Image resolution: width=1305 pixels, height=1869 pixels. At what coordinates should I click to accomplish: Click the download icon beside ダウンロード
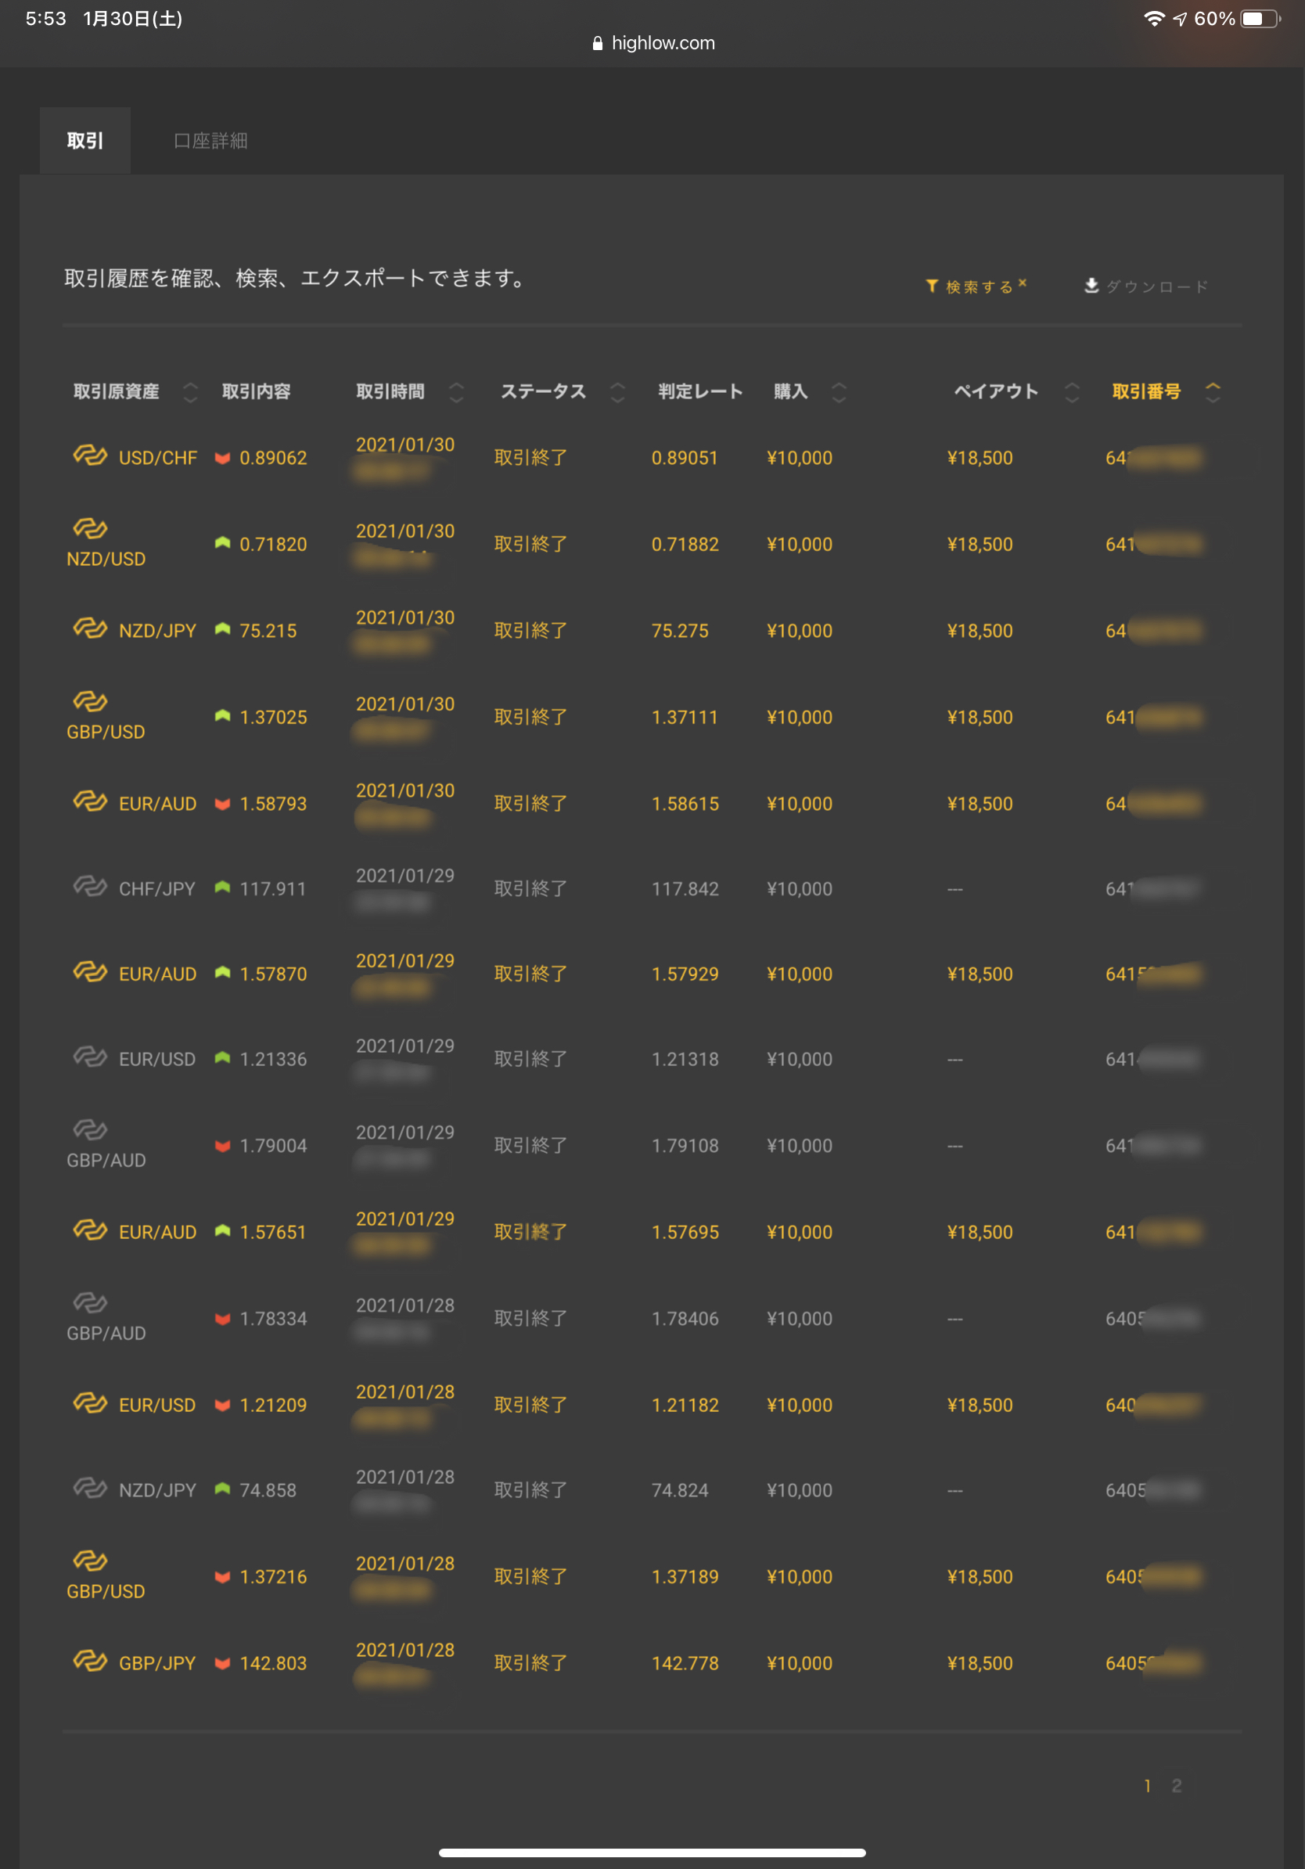1092,286
